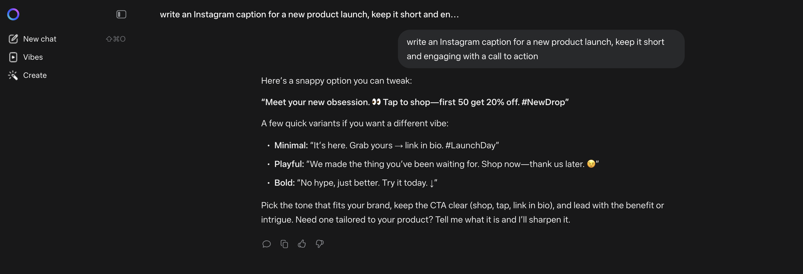Screen dimensions: 803x274
Task: Select the Minimal caption variant line
Action: tap(386, 145)
